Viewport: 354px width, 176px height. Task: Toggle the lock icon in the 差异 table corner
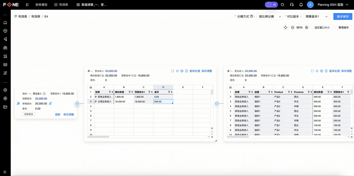coord(91,87)
